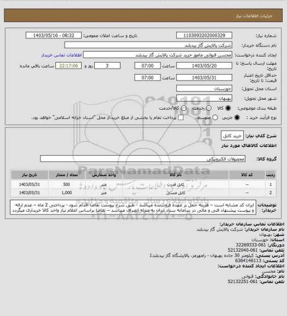Click the price validity date 1403/05/31 field
The width and height of the screenshot is (287, 316).
tap(204, 77)
